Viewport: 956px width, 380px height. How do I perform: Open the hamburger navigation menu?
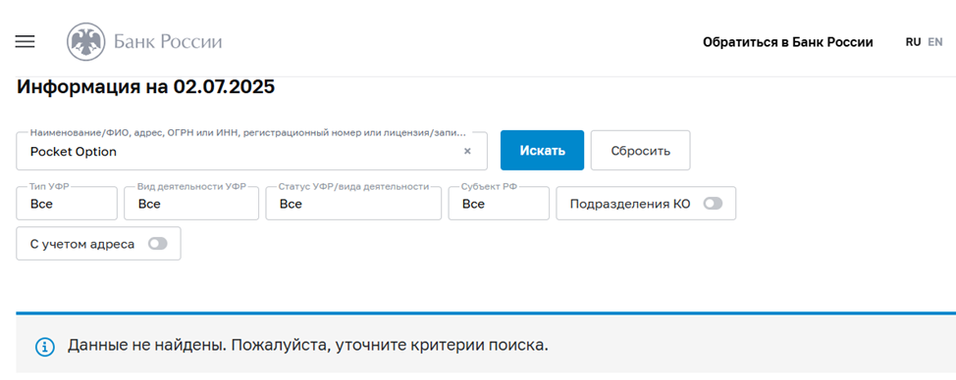[x=25, y=41]
